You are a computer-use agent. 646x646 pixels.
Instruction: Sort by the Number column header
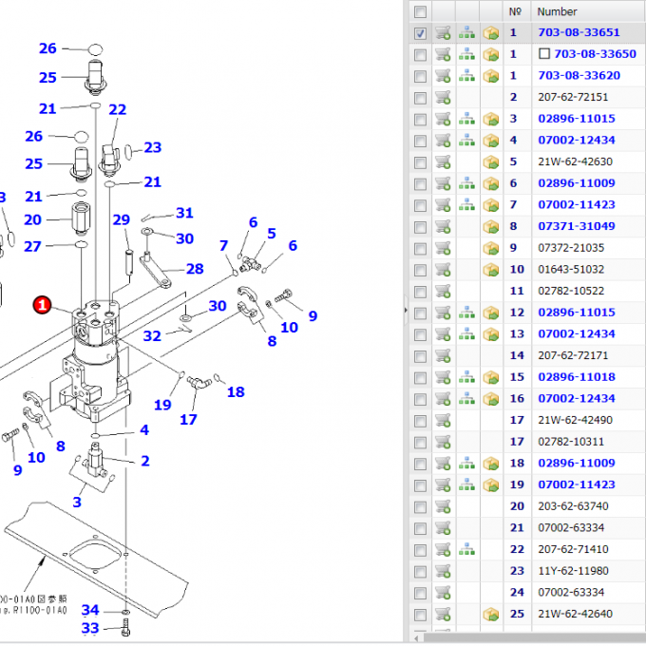point(557,11)
